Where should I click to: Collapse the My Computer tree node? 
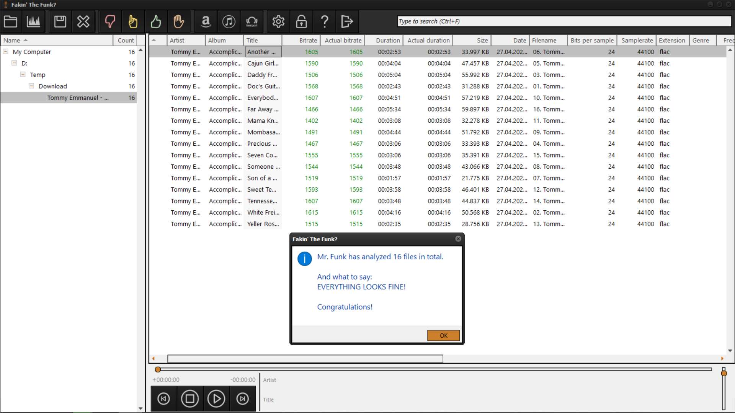pos(6,52)
